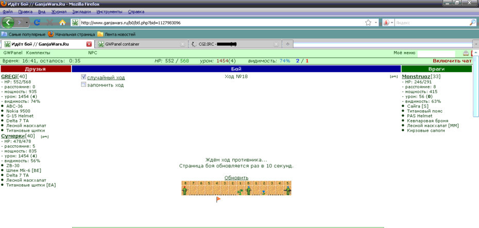Click the rightmost blue-helmet soldier with gun
The width and height of the screenshot is (479, 228).
(287, 190)
